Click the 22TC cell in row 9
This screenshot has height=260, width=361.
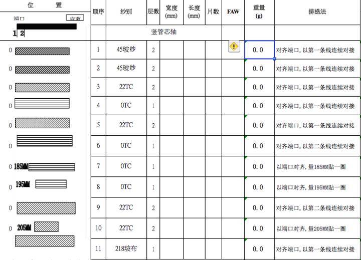coord(126,207)
